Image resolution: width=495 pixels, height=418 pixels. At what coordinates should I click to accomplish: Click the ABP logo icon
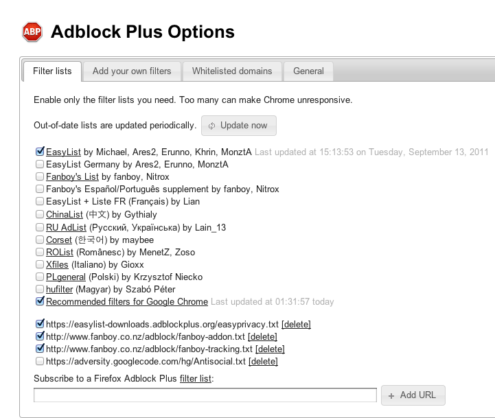click(x=32, y=32)
